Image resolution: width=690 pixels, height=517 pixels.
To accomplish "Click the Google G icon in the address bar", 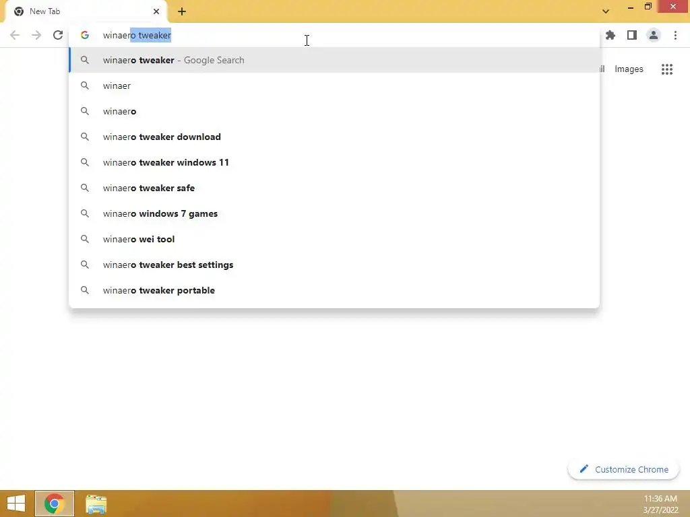I will coord(85,35).
